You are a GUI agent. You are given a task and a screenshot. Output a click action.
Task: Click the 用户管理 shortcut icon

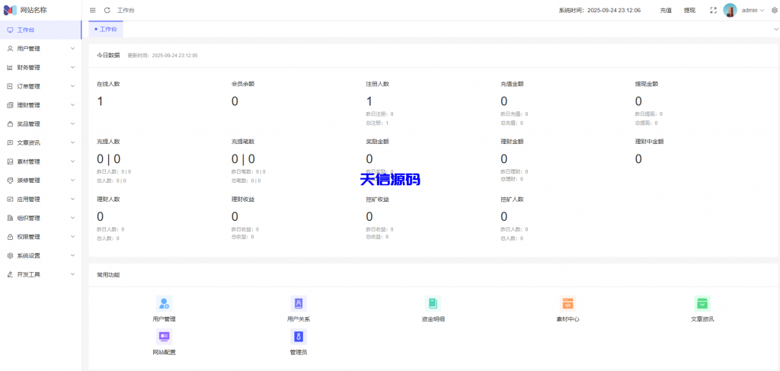pos(164,303)
